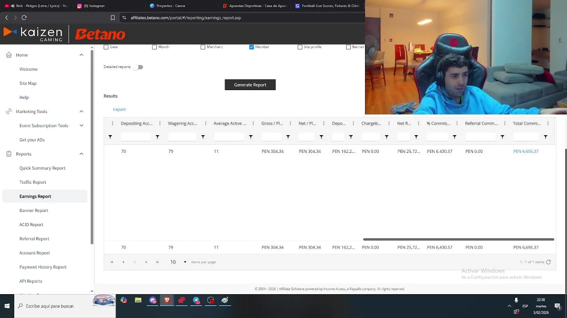Click filter icon for Average Active column
567x318 pixels.
tap(251, 137)
